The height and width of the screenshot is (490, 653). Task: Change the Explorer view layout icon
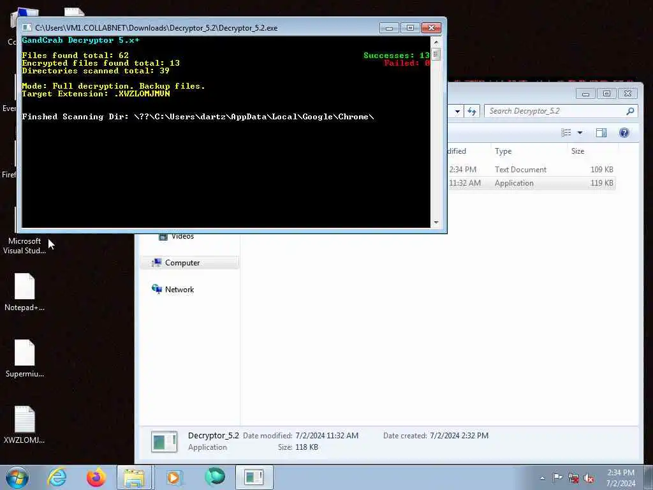click(566, 133)
